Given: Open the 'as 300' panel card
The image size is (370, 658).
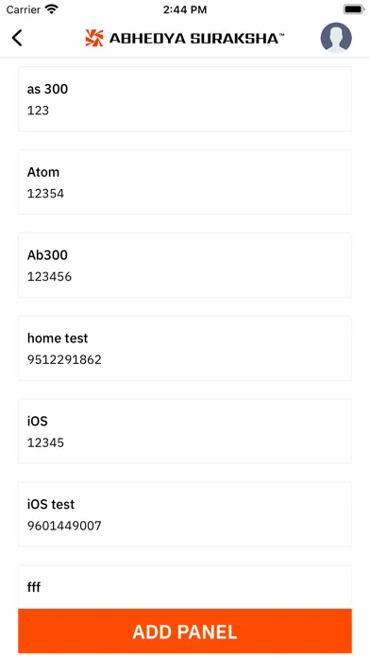Looking at the screenshot, I should point(185,99).
